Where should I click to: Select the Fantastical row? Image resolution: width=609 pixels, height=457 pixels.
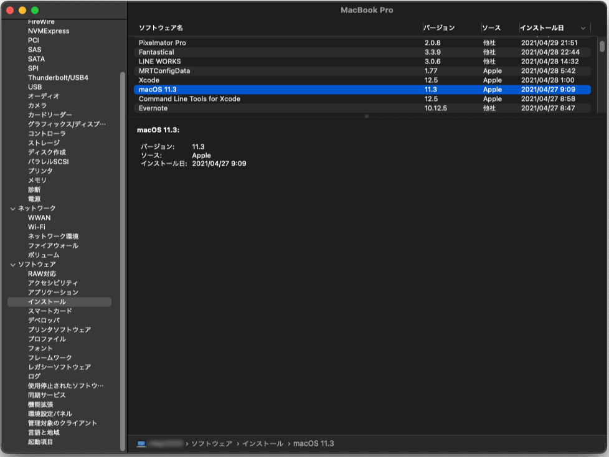point(362,52)
